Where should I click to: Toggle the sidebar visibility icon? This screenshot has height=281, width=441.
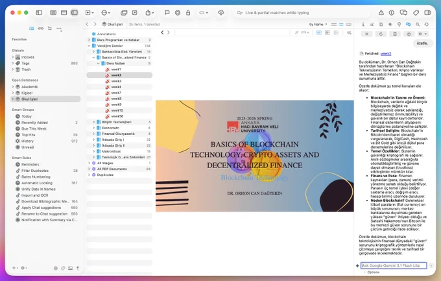pyautogui.click(x=39, y=13)
